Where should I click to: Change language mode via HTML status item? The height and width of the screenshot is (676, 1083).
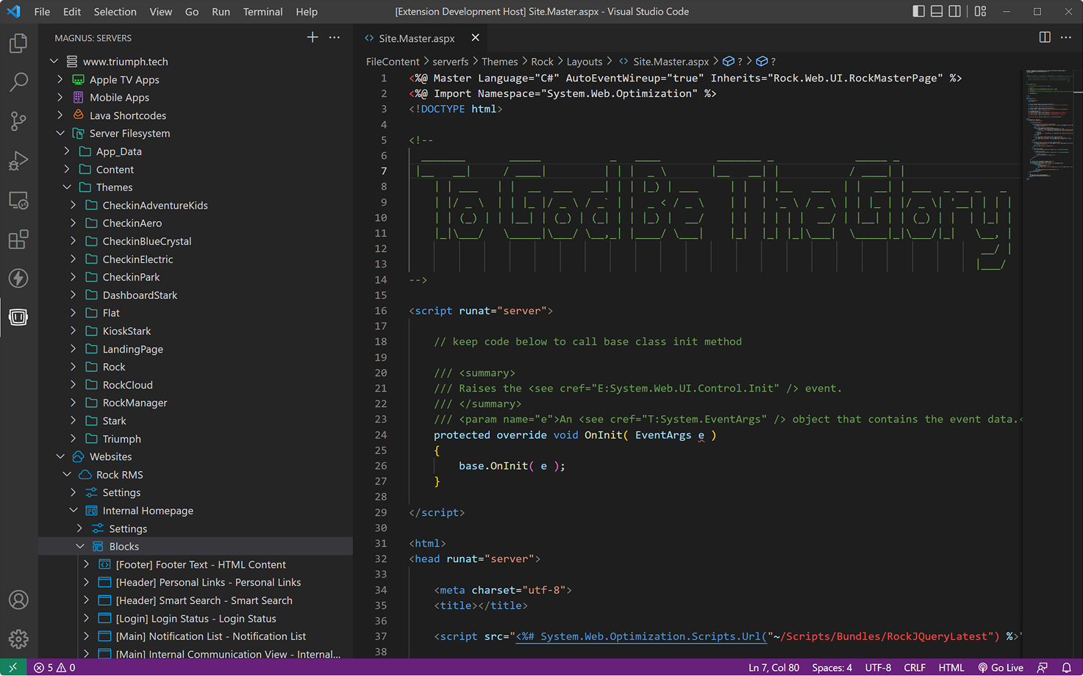tap(951, 667)
